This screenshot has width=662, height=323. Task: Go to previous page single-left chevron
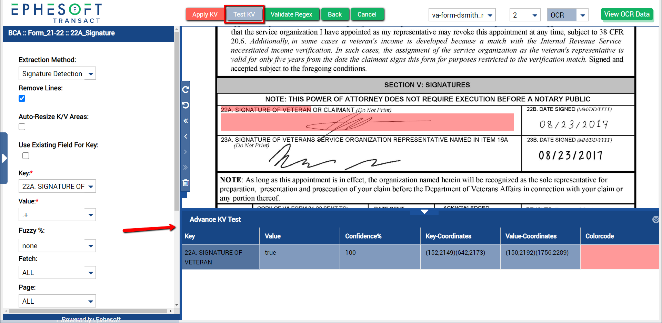click(x=185, y=136)
